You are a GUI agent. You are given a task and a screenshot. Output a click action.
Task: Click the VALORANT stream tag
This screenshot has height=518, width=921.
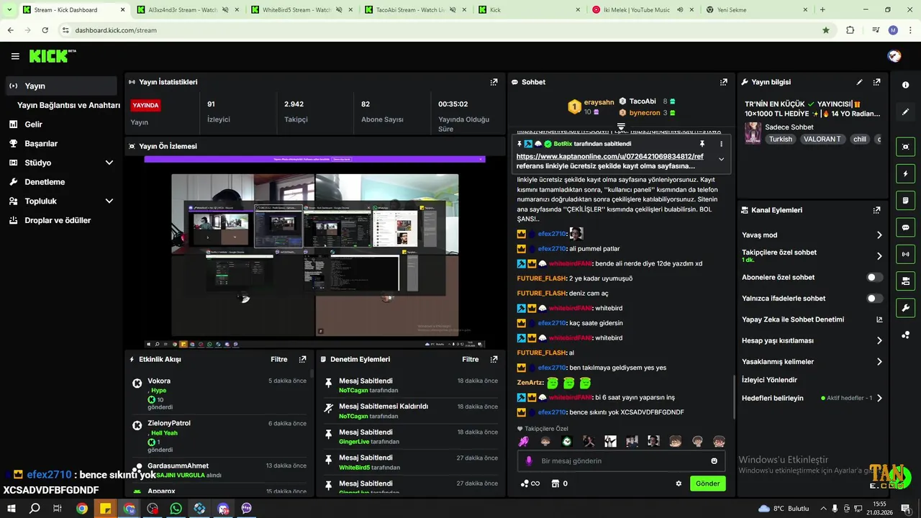click(x=822, y=140)
